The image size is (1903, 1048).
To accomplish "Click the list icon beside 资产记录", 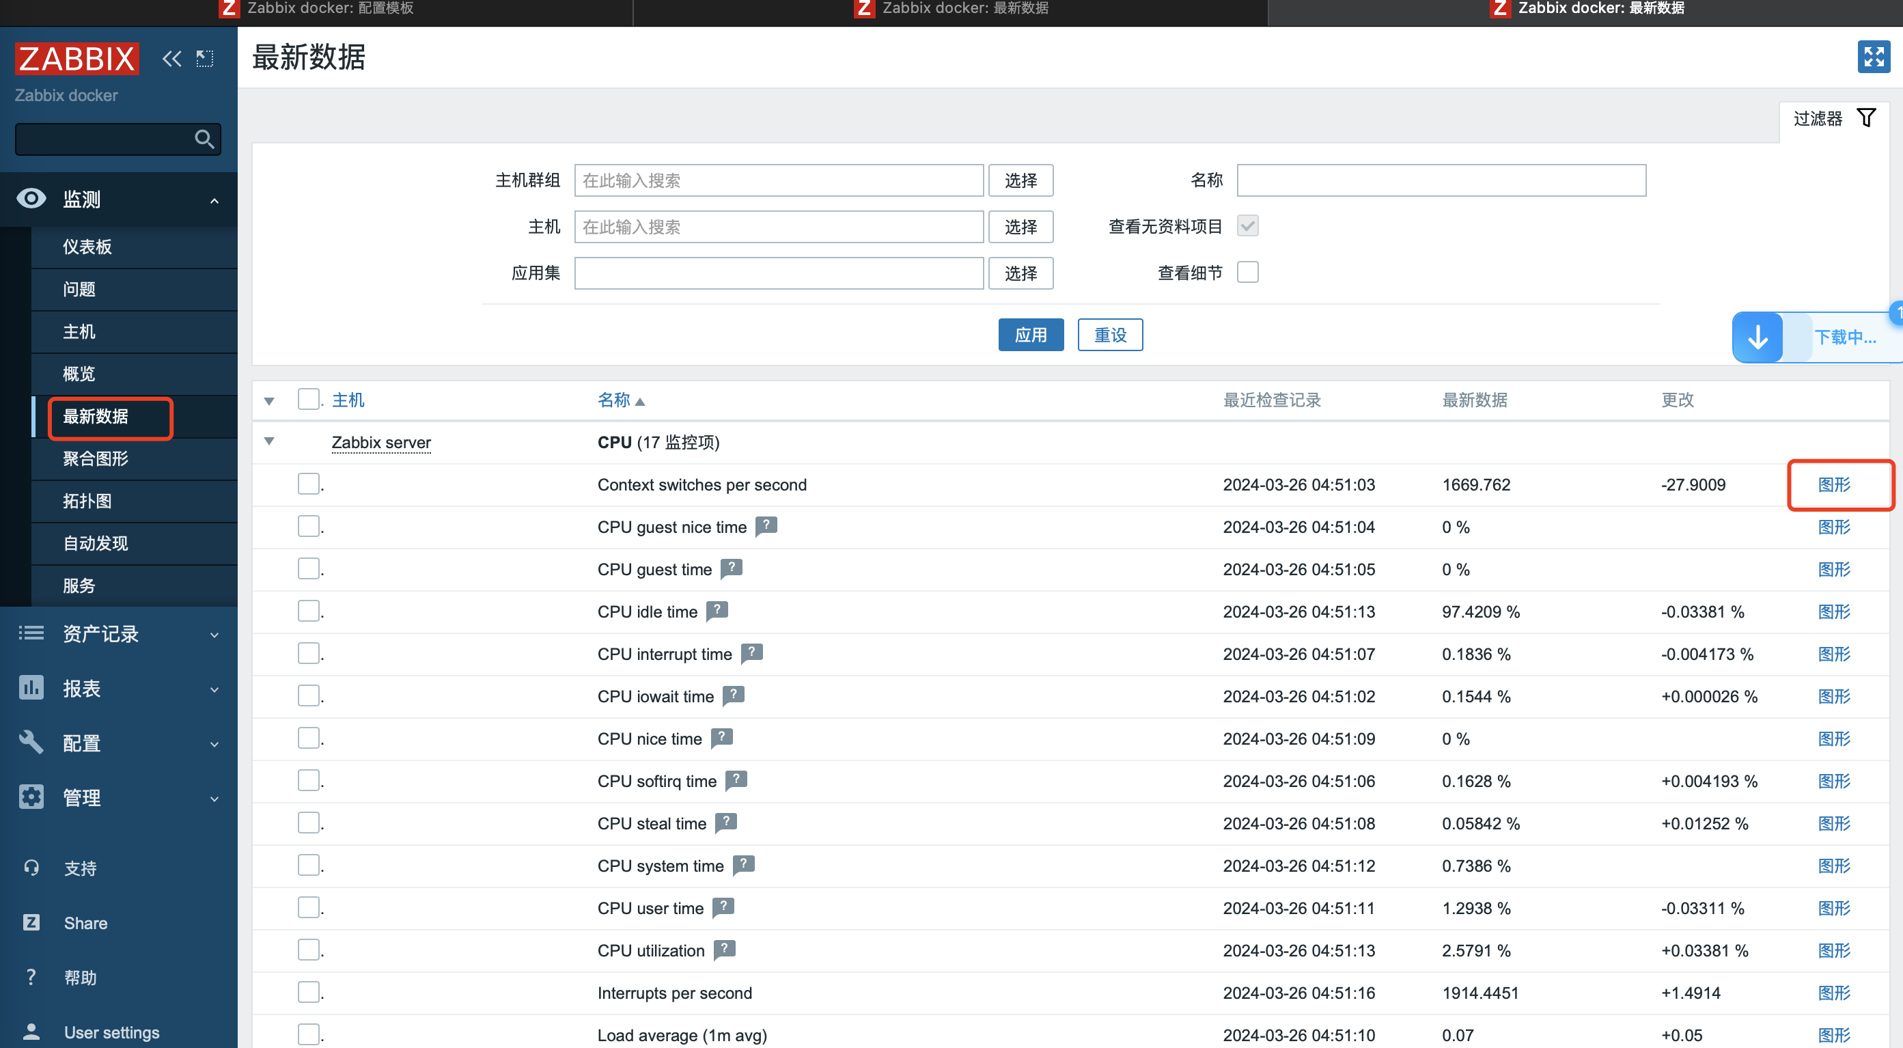I will [x=31, y=633].
